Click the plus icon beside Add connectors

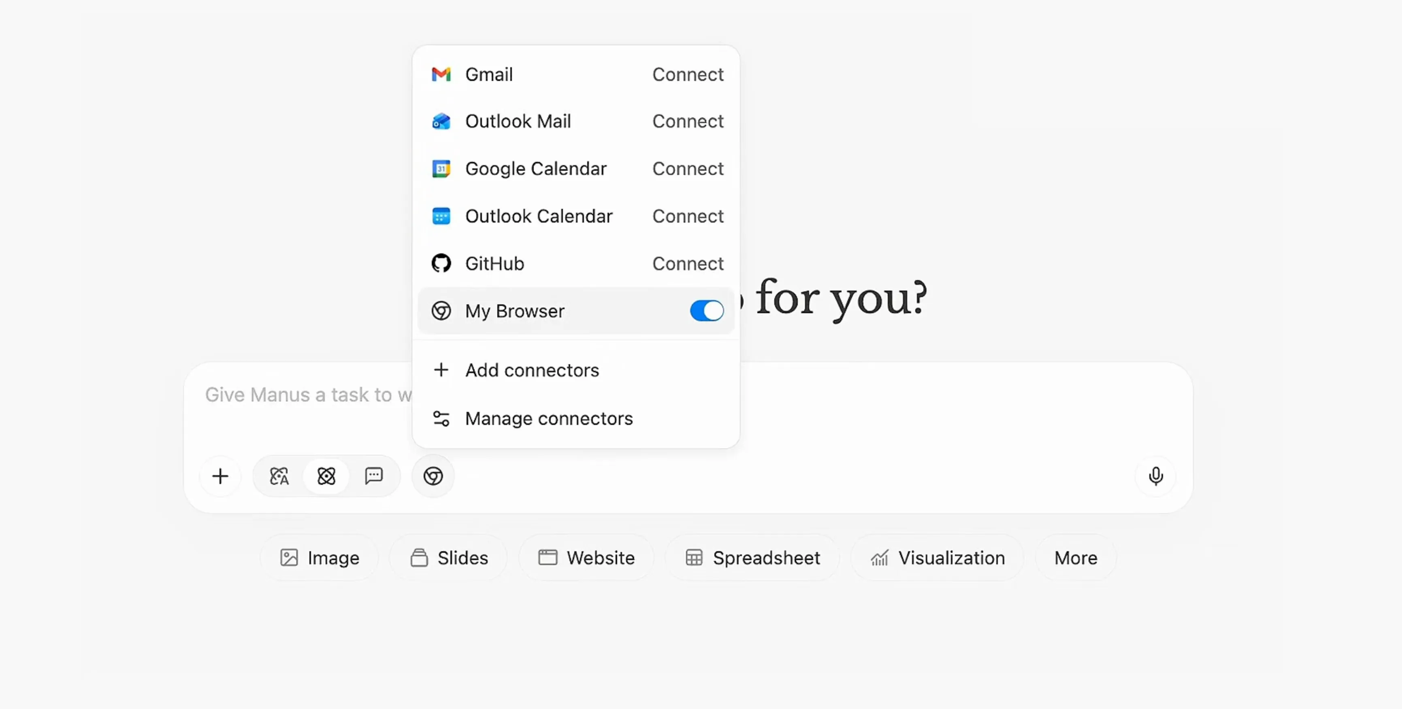(x=441, y=370)
